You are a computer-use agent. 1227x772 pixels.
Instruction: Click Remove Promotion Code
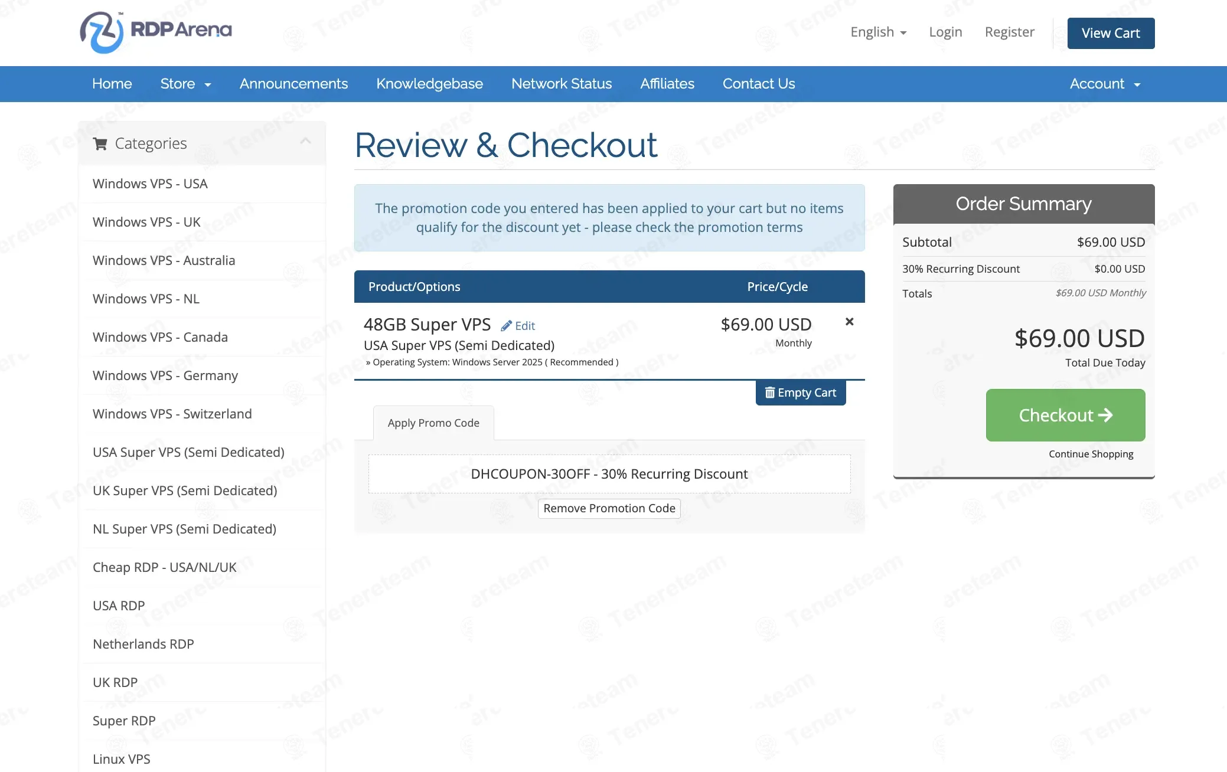coord(609,508)
